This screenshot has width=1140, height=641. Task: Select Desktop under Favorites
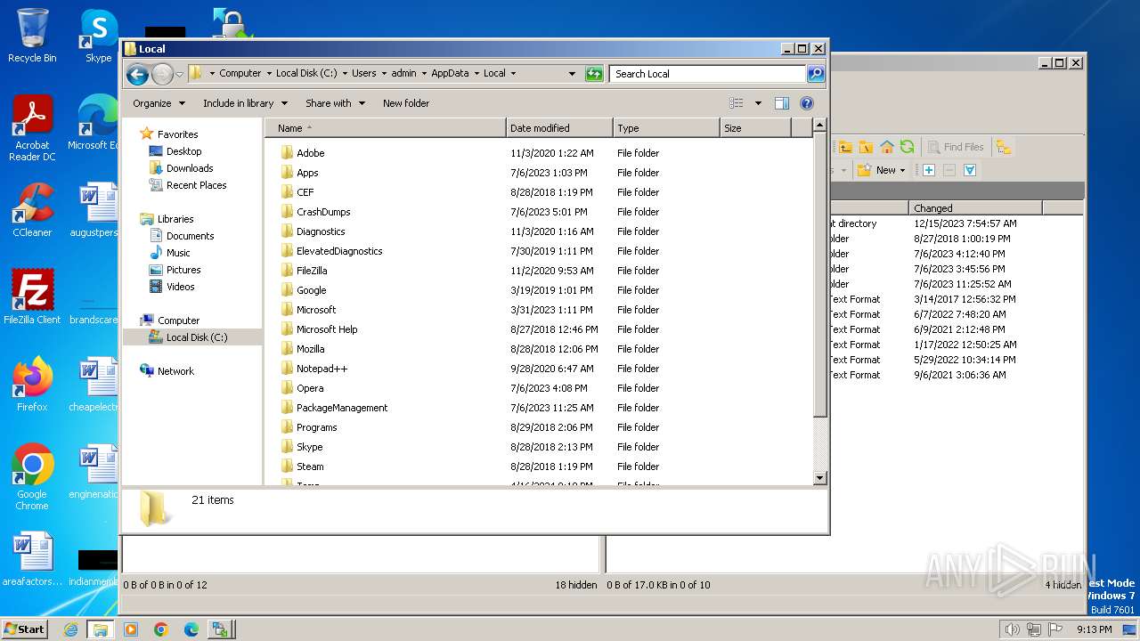tap(184, 151)
